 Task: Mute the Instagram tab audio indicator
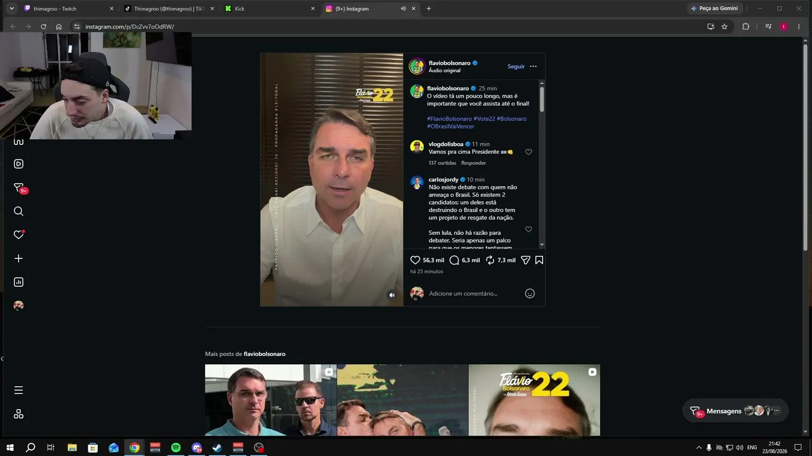403,9
